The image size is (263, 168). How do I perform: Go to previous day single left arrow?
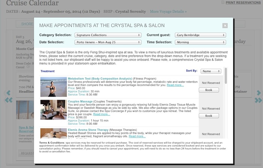point(8,92)
